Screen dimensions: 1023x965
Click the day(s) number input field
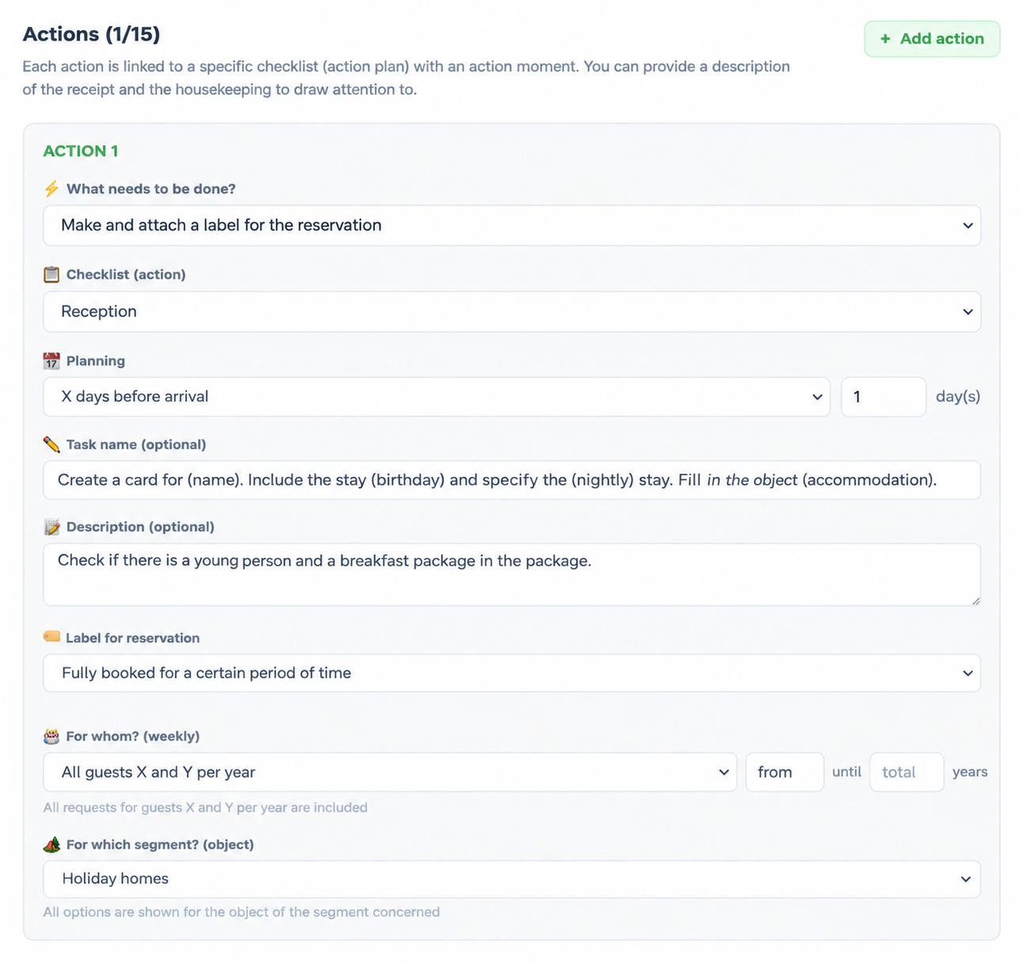(x=884, y=397)
